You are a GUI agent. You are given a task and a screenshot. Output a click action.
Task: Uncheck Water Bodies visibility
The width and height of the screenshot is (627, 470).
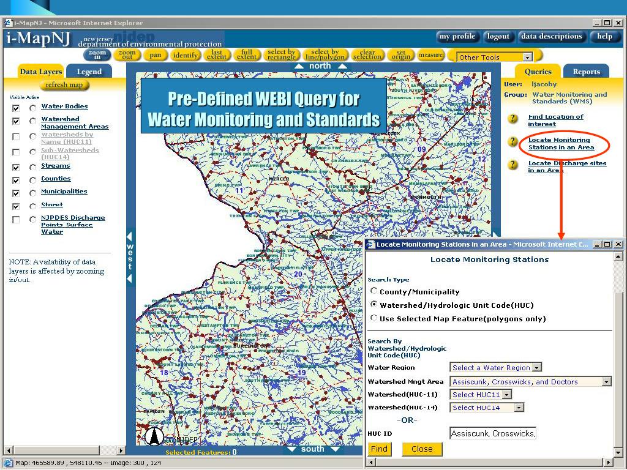point(16,108)
